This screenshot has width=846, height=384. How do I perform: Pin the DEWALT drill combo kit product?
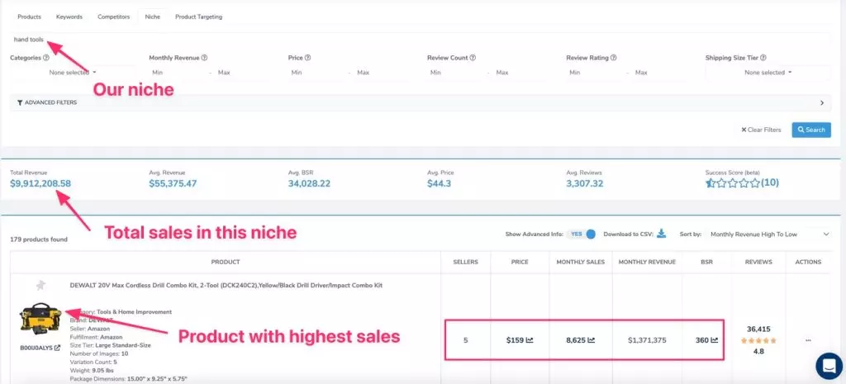click(x=40, y=285)
